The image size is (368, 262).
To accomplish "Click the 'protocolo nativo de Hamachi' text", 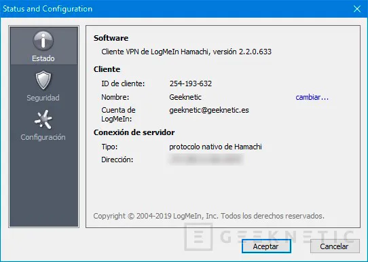I will click(x=215, y=147).
